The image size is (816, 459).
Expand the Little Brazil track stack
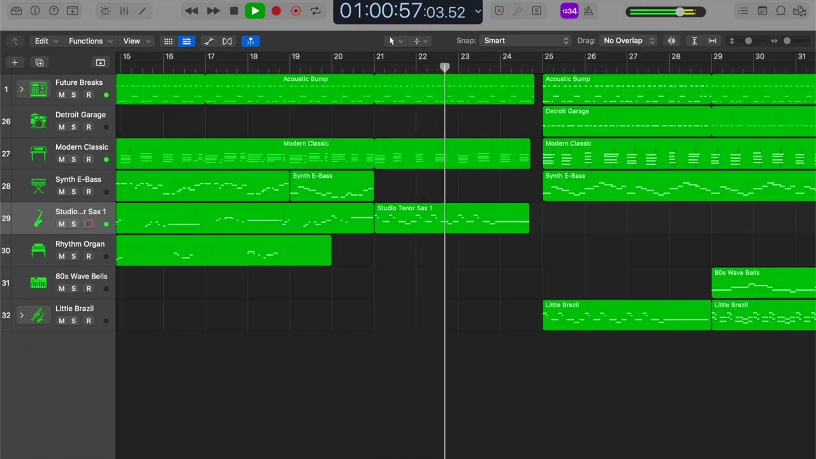[x=21, y=315]
